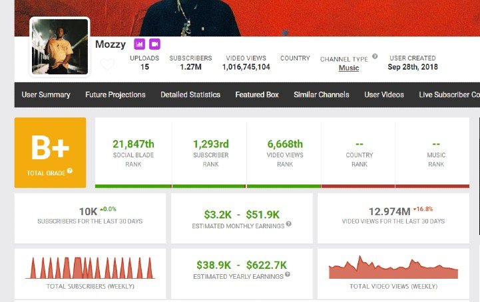This screenshot has width=480, height=302.
Task: Click the $3.2K - $51.9K monthly earnings
Action: [242, 215]
